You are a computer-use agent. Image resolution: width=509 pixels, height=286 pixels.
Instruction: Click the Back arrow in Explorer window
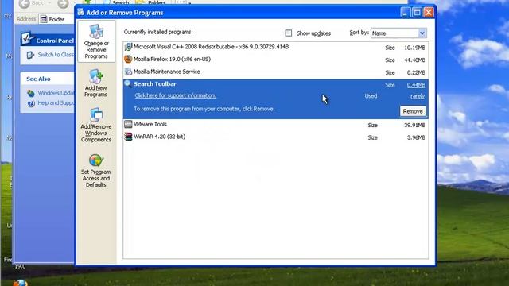click(x=25, y=3)
